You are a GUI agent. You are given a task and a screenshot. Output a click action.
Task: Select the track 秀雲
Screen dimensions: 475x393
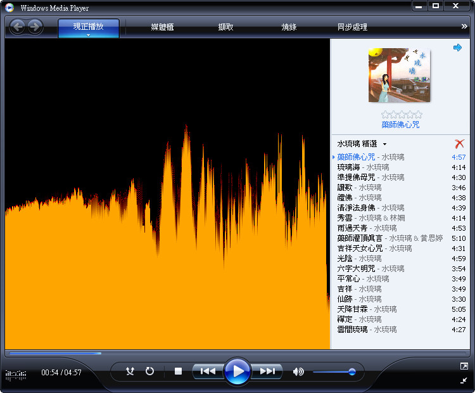[400, 218]
